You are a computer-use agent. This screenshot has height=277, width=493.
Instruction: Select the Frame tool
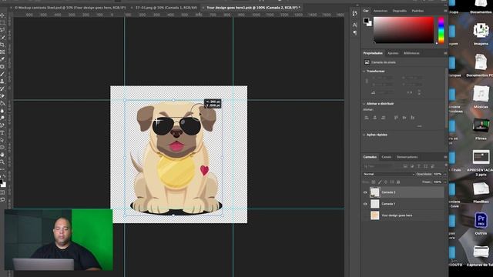(2, 52)
